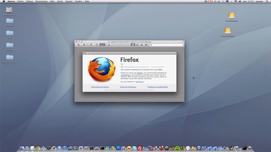Enter full screen using the Aperçu window arrow
Image resolution: width=271 pixels, height=152 pixels.
pos(183,42)
